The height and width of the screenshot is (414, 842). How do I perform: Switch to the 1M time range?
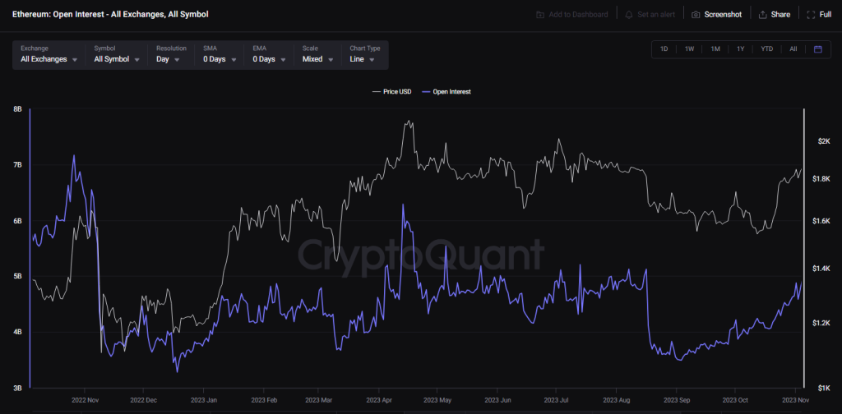point(715,48)
